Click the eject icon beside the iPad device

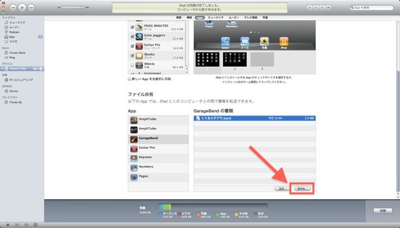point(41,69)
